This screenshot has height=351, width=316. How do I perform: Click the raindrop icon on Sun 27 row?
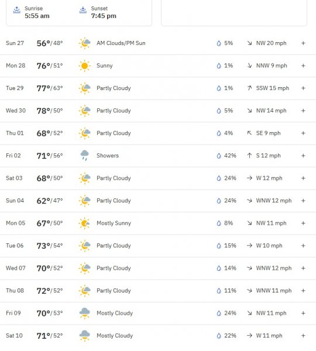coord(219,43)
